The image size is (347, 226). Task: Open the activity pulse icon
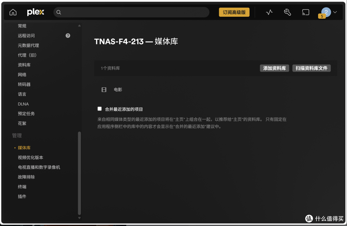pos(269,13)
